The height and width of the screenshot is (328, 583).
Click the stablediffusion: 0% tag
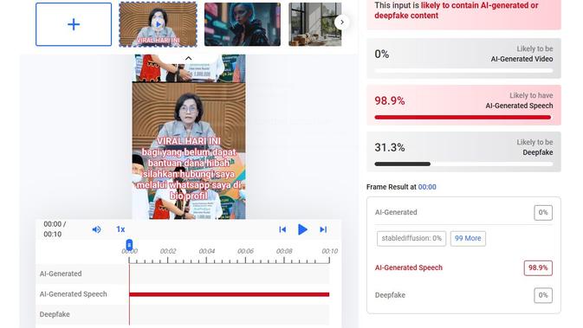pyautogui.click(x=411, y=239)
